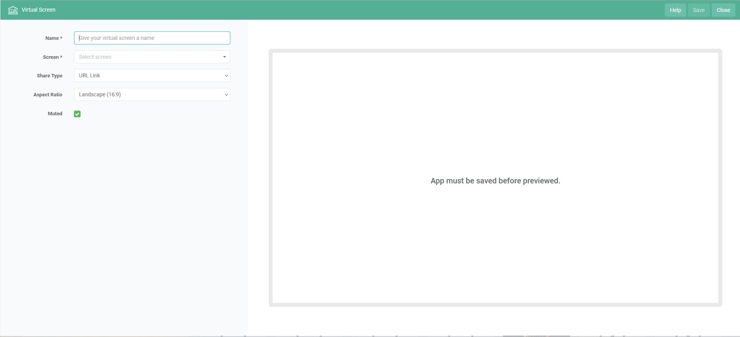This screenshot has width=740, height=337.
Task: Click the Share Type chevron arrow
Action: 226,76
